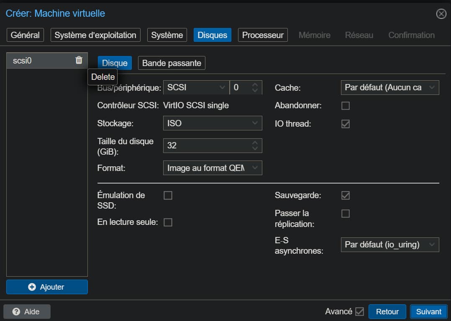Go to the Système d'exploitation tab
451x321 pixels.
pyautogui.click(x=95, y=35)
